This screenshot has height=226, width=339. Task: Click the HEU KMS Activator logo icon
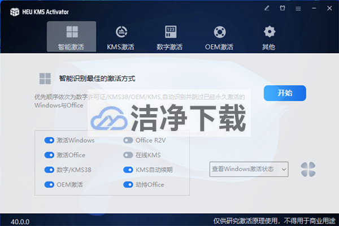point(15,12)
